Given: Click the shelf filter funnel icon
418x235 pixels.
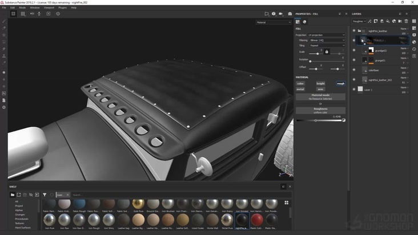Looking at the screenshot, I should (x=45, y=195).
